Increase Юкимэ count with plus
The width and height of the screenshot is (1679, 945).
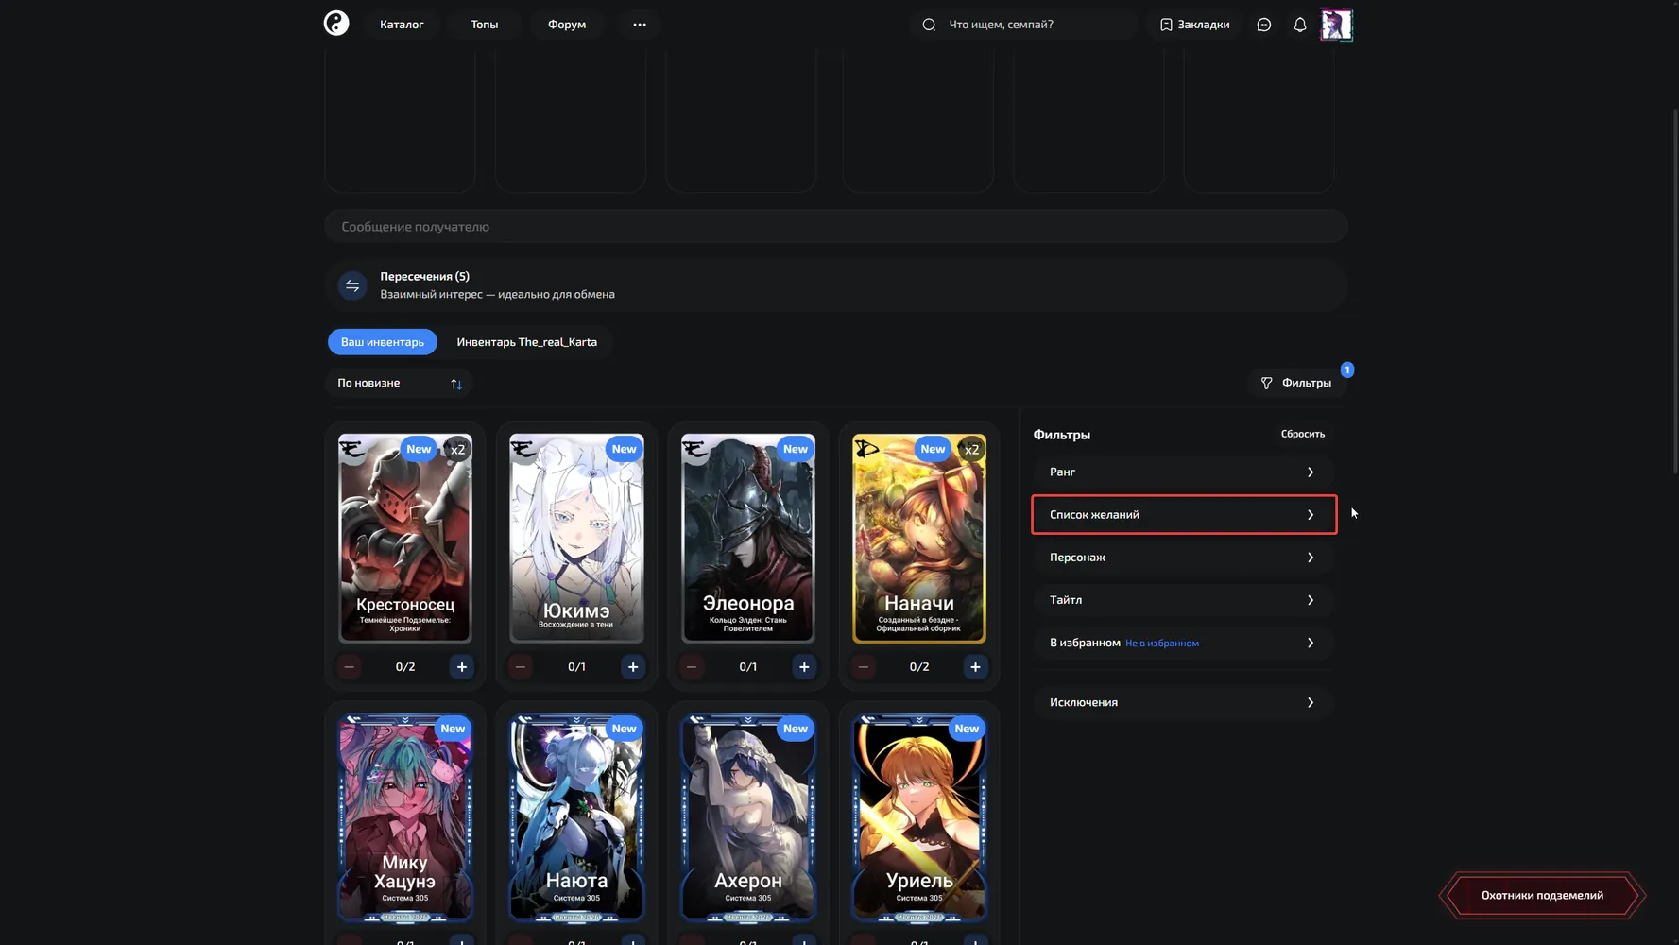pos(633,667)
